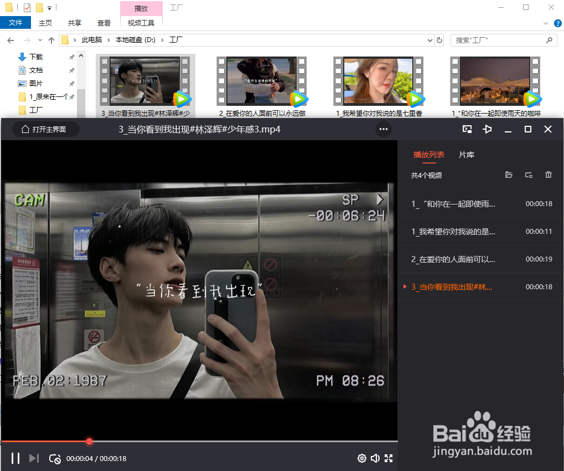This screenshot has width=564, height=471.
Task: Open the 主页 ribbon tab
Action: 45,23
